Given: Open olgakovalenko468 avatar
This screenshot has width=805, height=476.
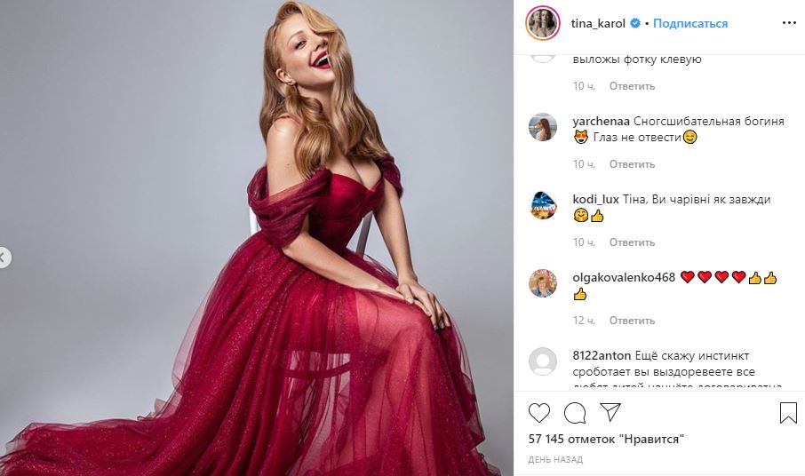Looking at the screenshot, I should tap(542, 283).
